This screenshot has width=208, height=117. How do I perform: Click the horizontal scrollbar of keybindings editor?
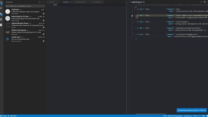[x=151, y=114]
